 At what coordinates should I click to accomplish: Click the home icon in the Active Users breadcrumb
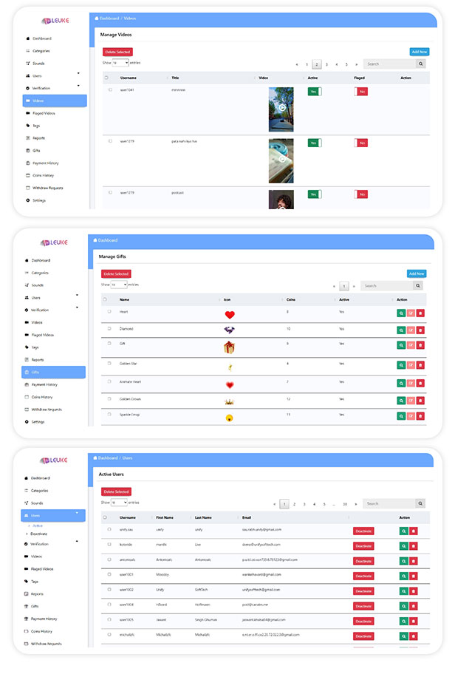coord(95,458)
